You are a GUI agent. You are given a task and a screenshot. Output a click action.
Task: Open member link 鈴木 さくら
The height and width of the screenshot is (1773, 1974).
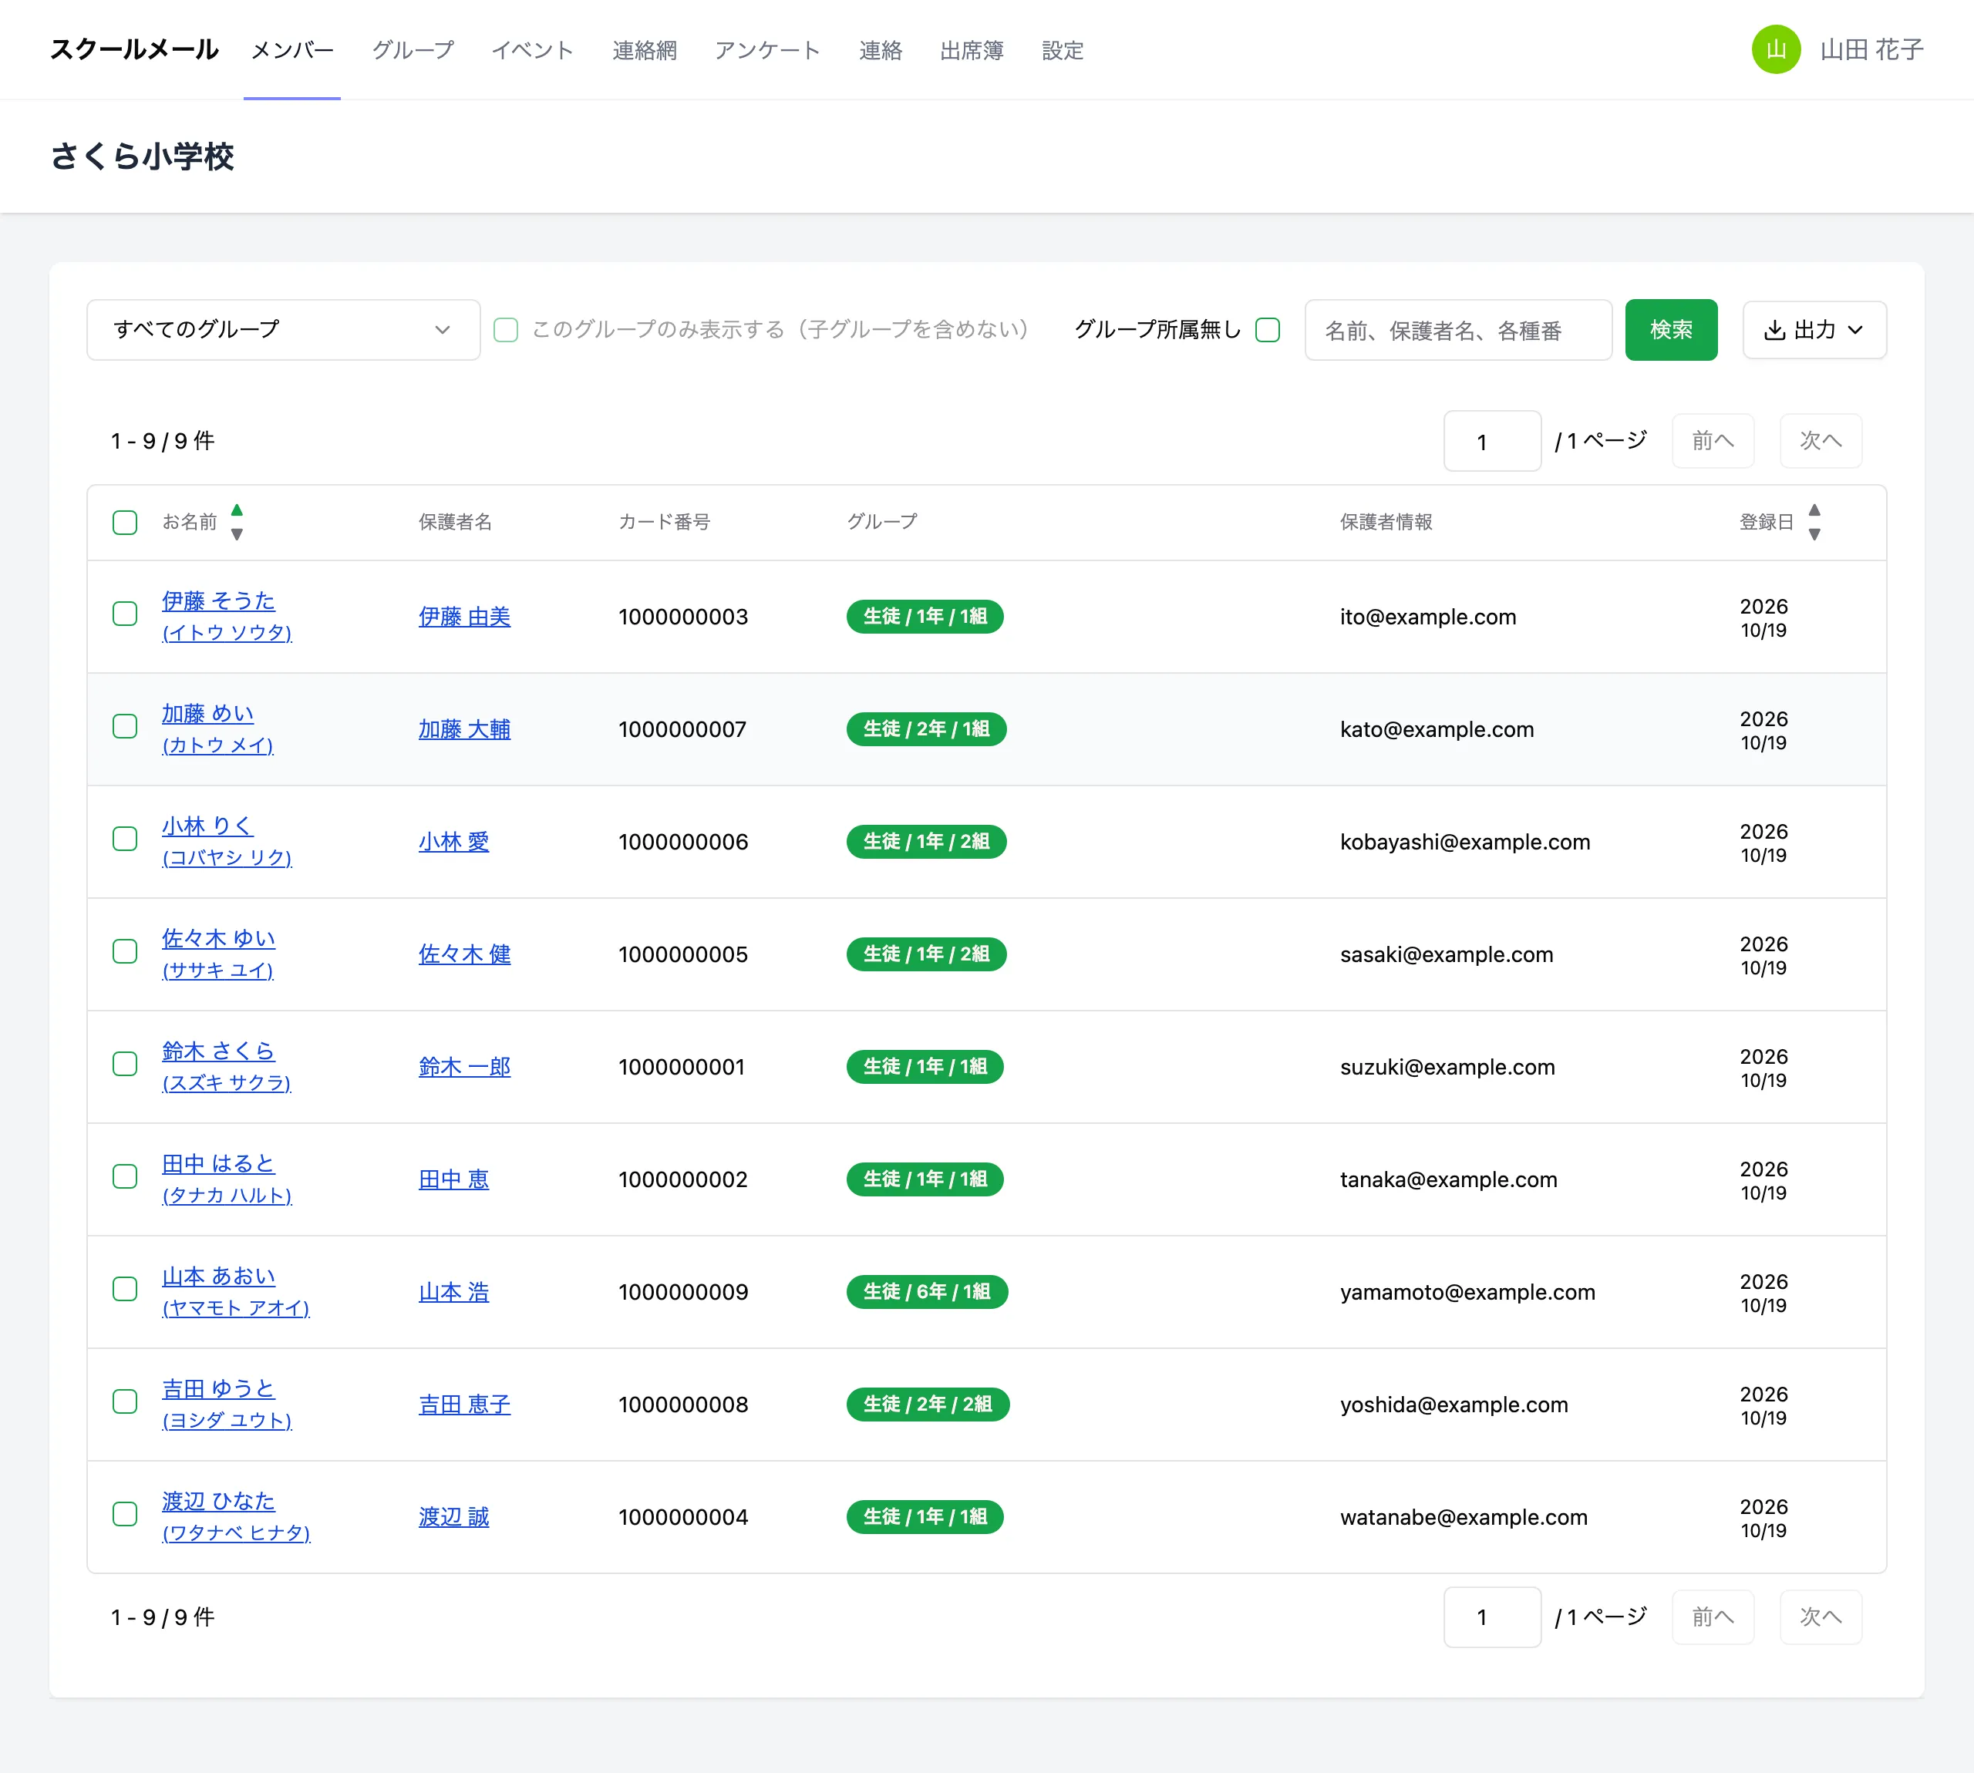click(218, 1051)
